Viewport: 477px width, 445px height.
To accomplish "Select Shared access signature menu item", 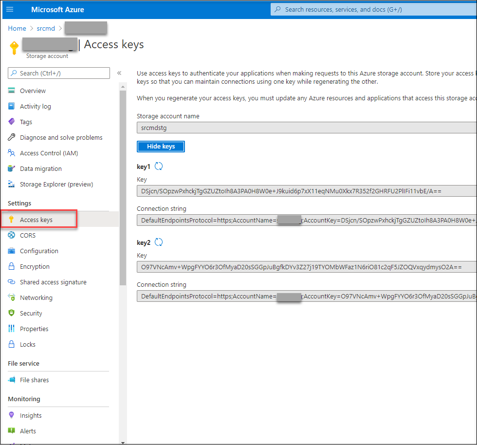I will [53, 282].
